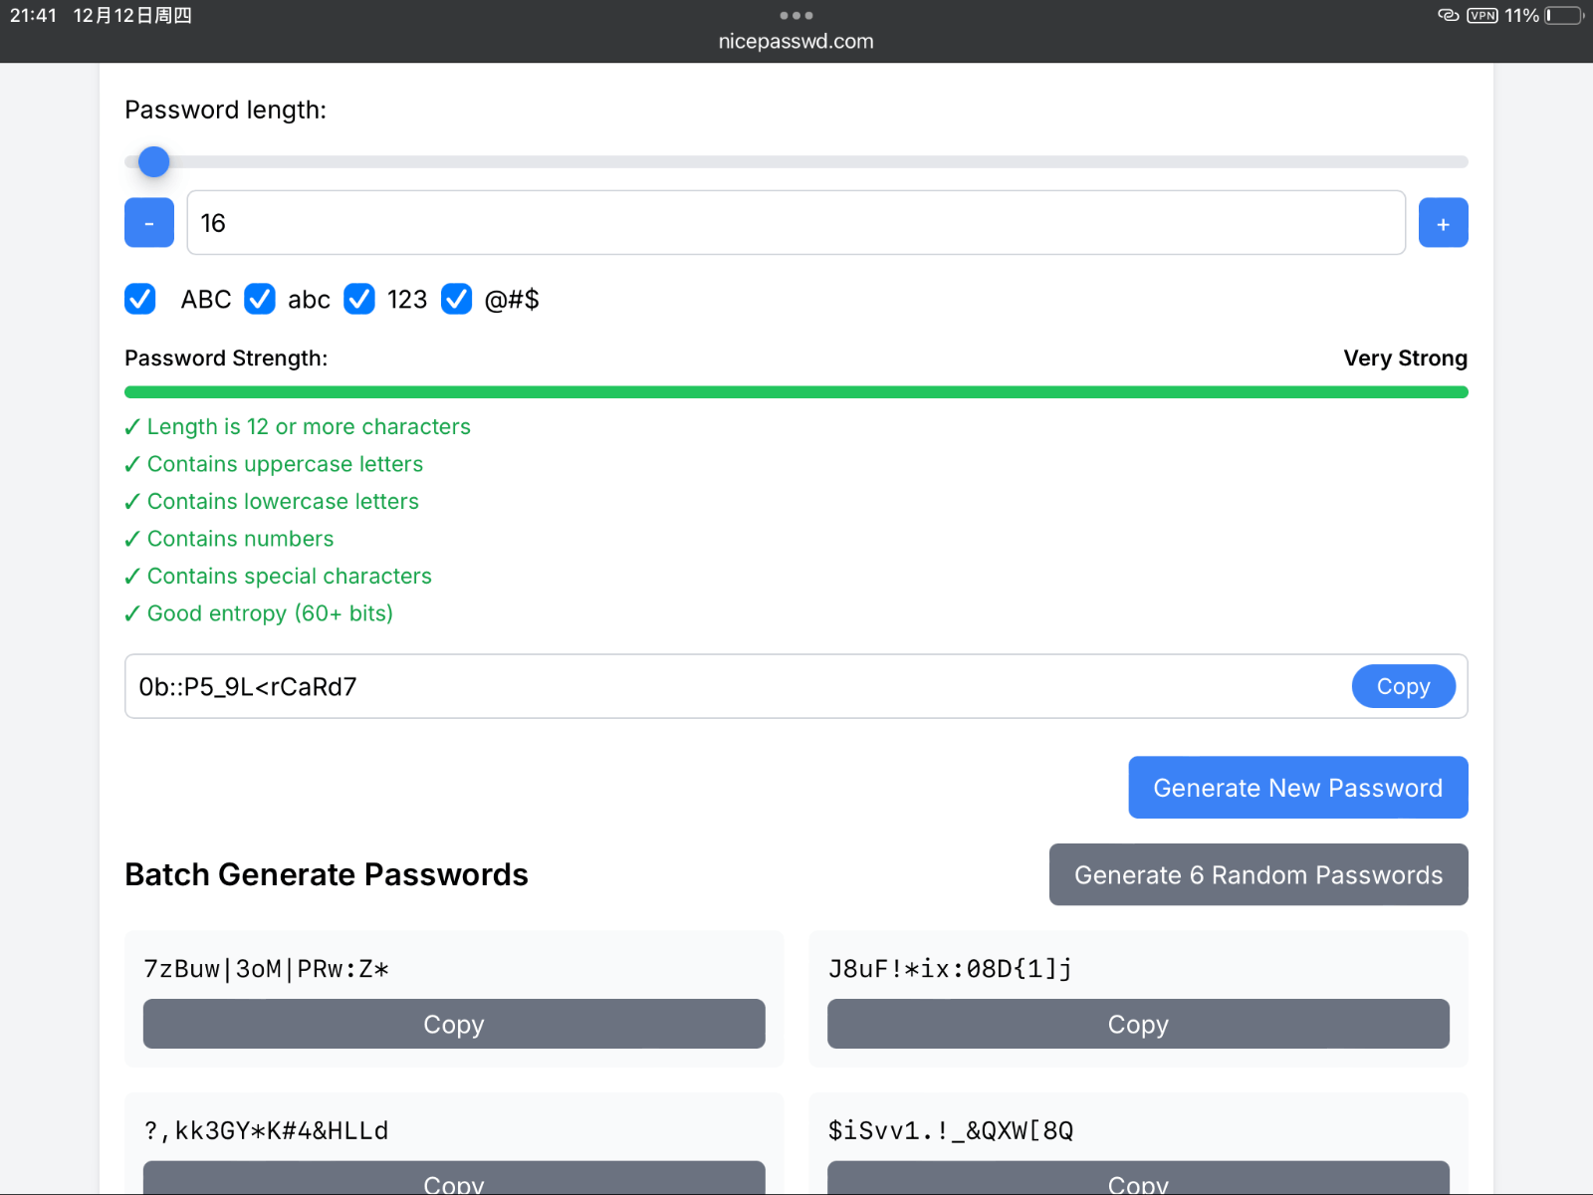Image resolution: width=1593 pixels, height=1195 pixels.
Task: Tap the personal hotspot link icon
Action: pyautogui.click(x=1449, y=15)
